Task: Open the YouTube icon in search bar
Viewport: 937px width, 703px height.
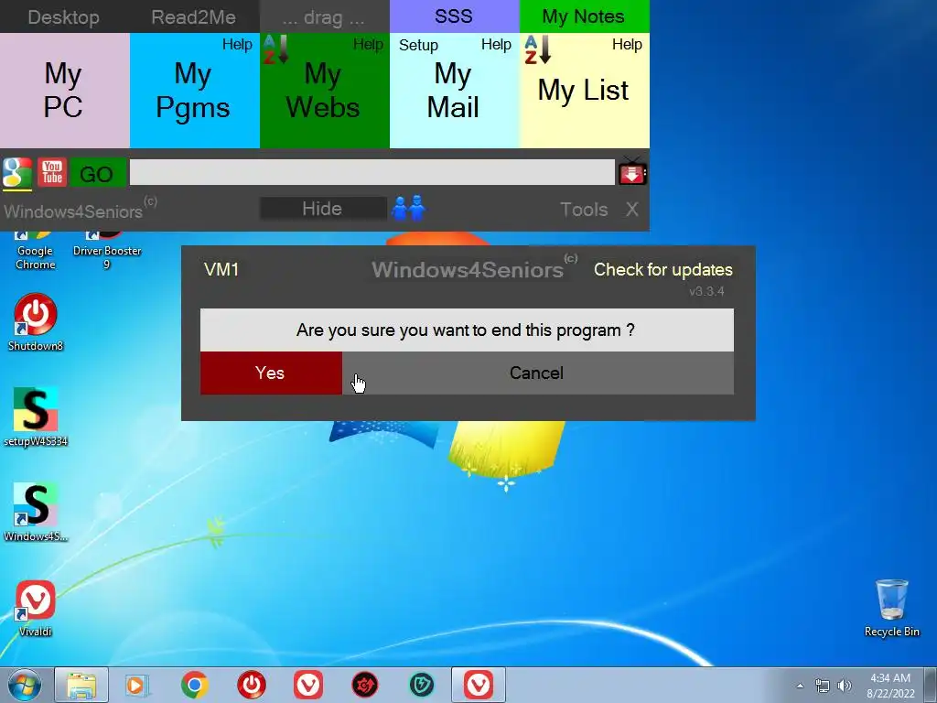Action: [x=52, y=173]
